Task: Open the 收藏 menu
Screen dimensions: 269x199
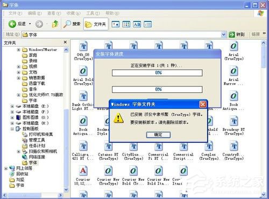Action: (x=73, y=13)
